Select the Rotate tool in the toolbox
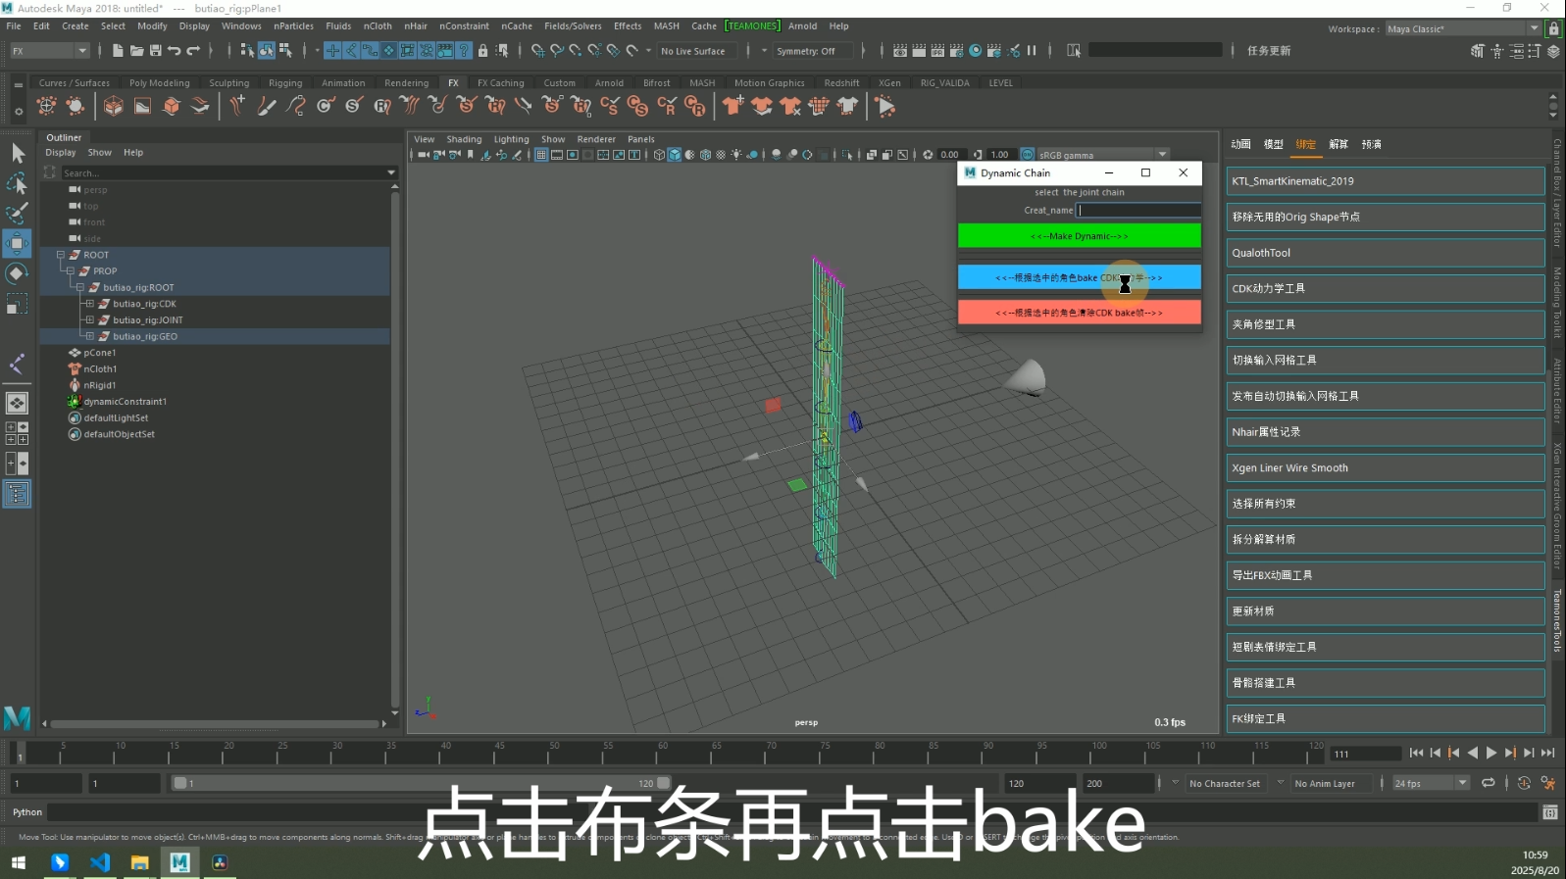This screenshot has width=1566, height=879. click(17, 273)
